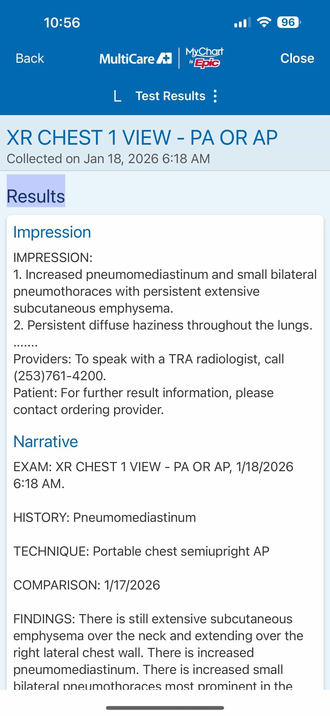Open the three-dot more options menu

[215, 96]
